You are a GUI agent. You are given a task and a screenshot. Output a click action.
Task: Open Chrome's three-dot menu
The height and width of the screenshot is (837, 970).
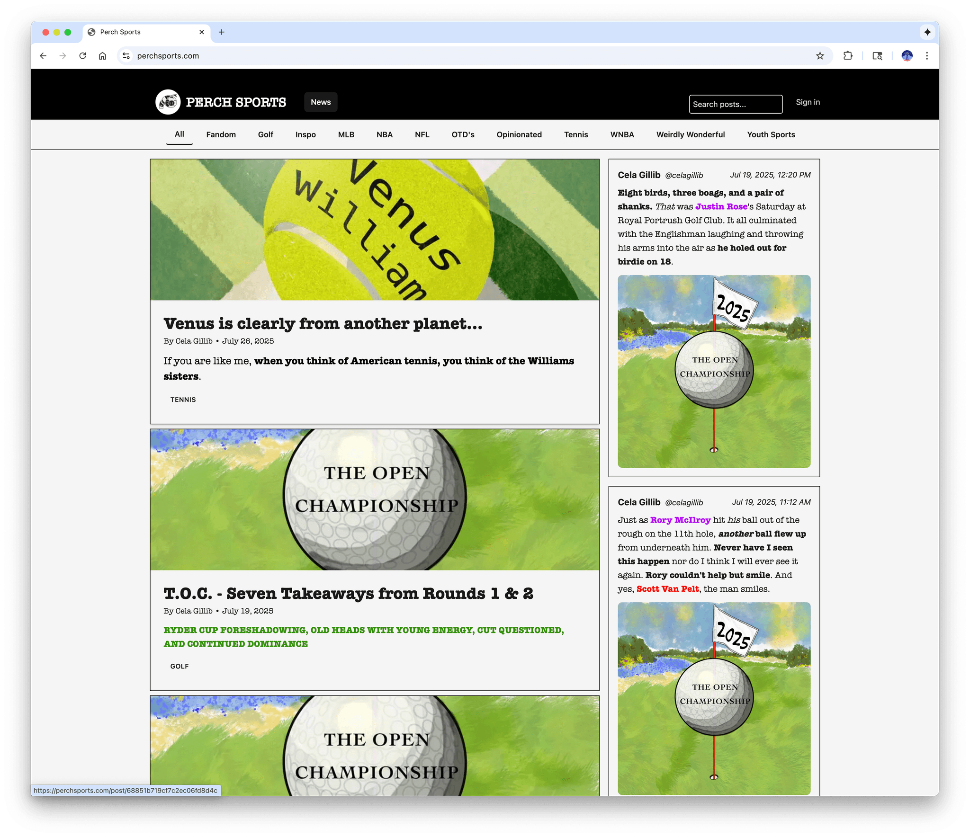pos(927,56)
